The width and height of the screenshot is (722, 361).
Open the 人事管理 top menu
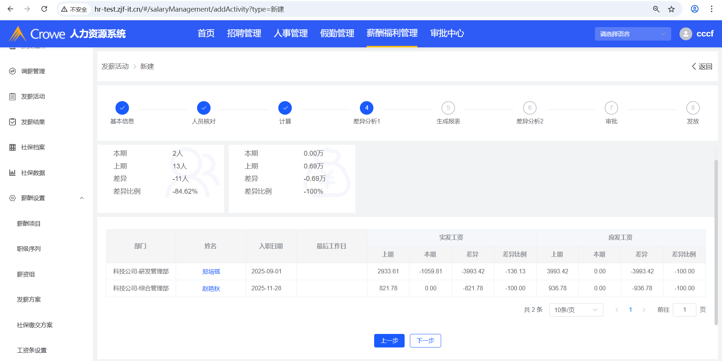coord(290,33)
